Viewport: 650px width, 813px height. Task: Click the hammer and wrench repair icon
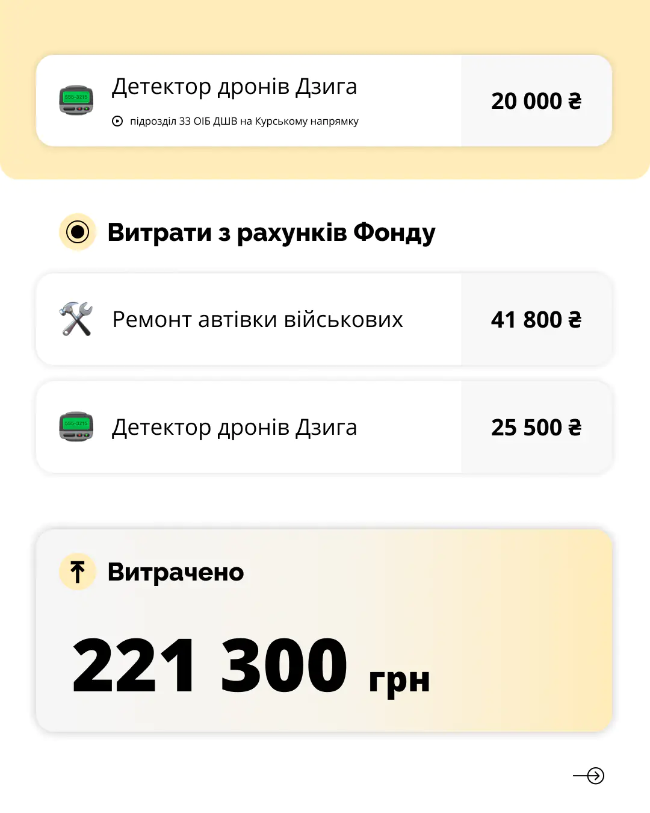[x=76, y=319]
